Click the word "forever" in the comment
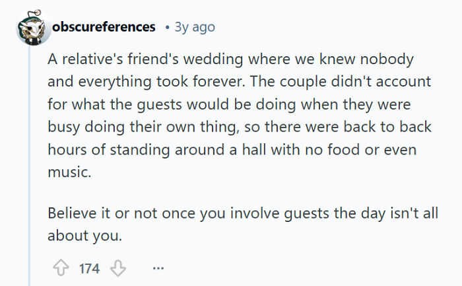The height and width of the screenshot is (286, 462). click(x=237, y=81)
